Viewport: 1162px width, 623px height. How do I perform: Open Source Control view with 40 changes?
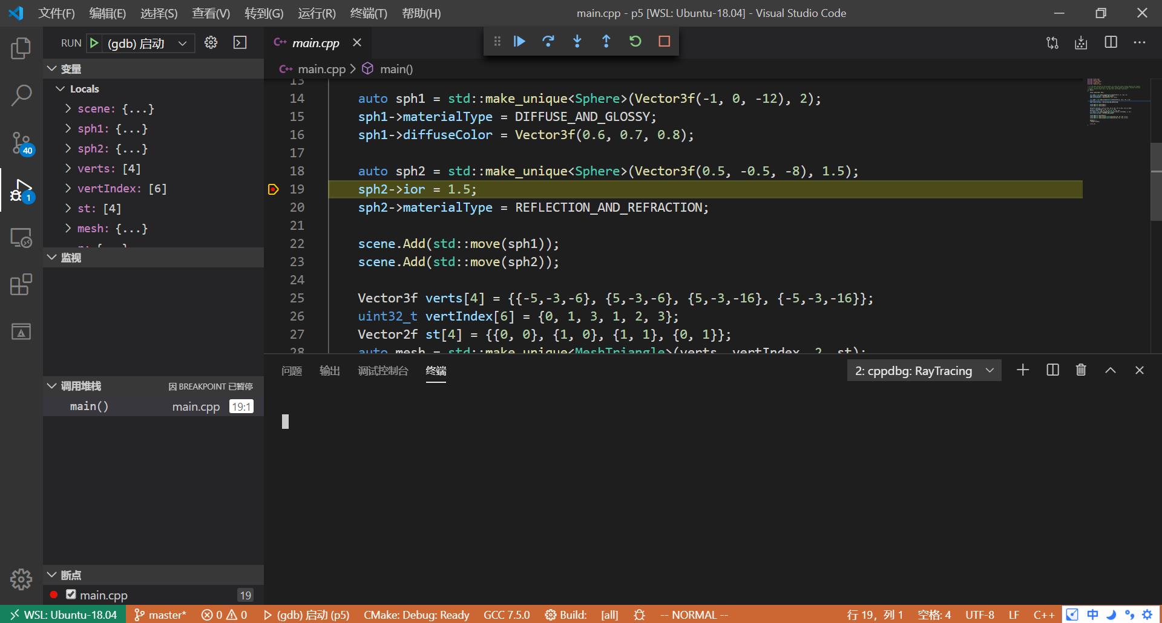click(x=21, y=143)
